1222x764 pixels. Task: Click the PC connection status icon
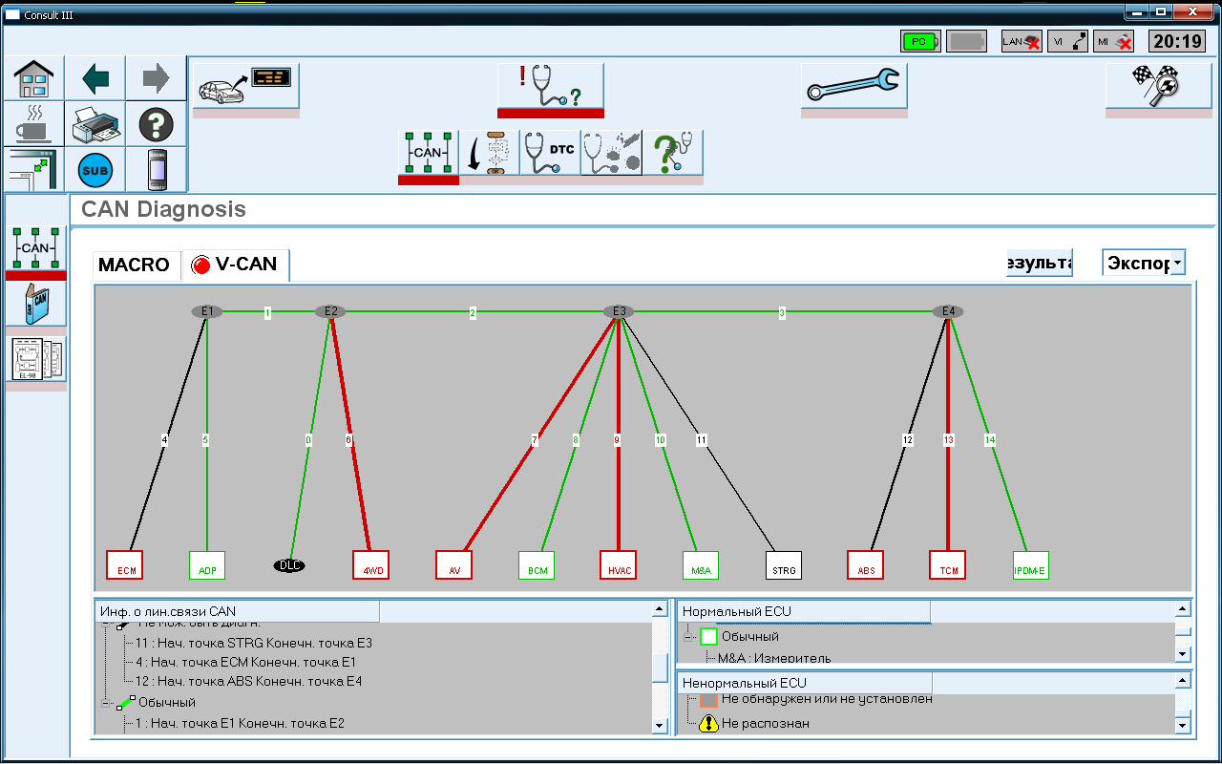[x=920, y=41]
